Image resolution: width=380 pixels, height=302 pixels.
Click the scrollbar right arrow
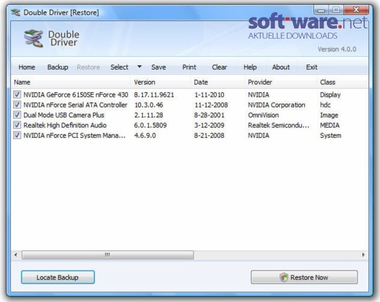point(363,255)
